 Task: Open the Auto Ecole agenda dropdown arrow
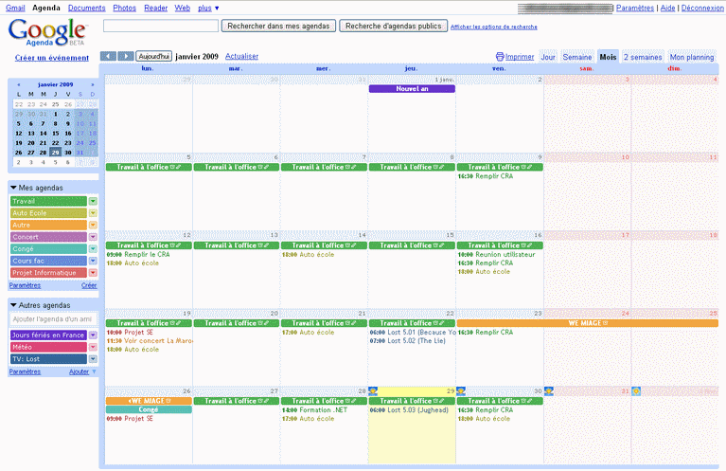(x=93, y=213)
